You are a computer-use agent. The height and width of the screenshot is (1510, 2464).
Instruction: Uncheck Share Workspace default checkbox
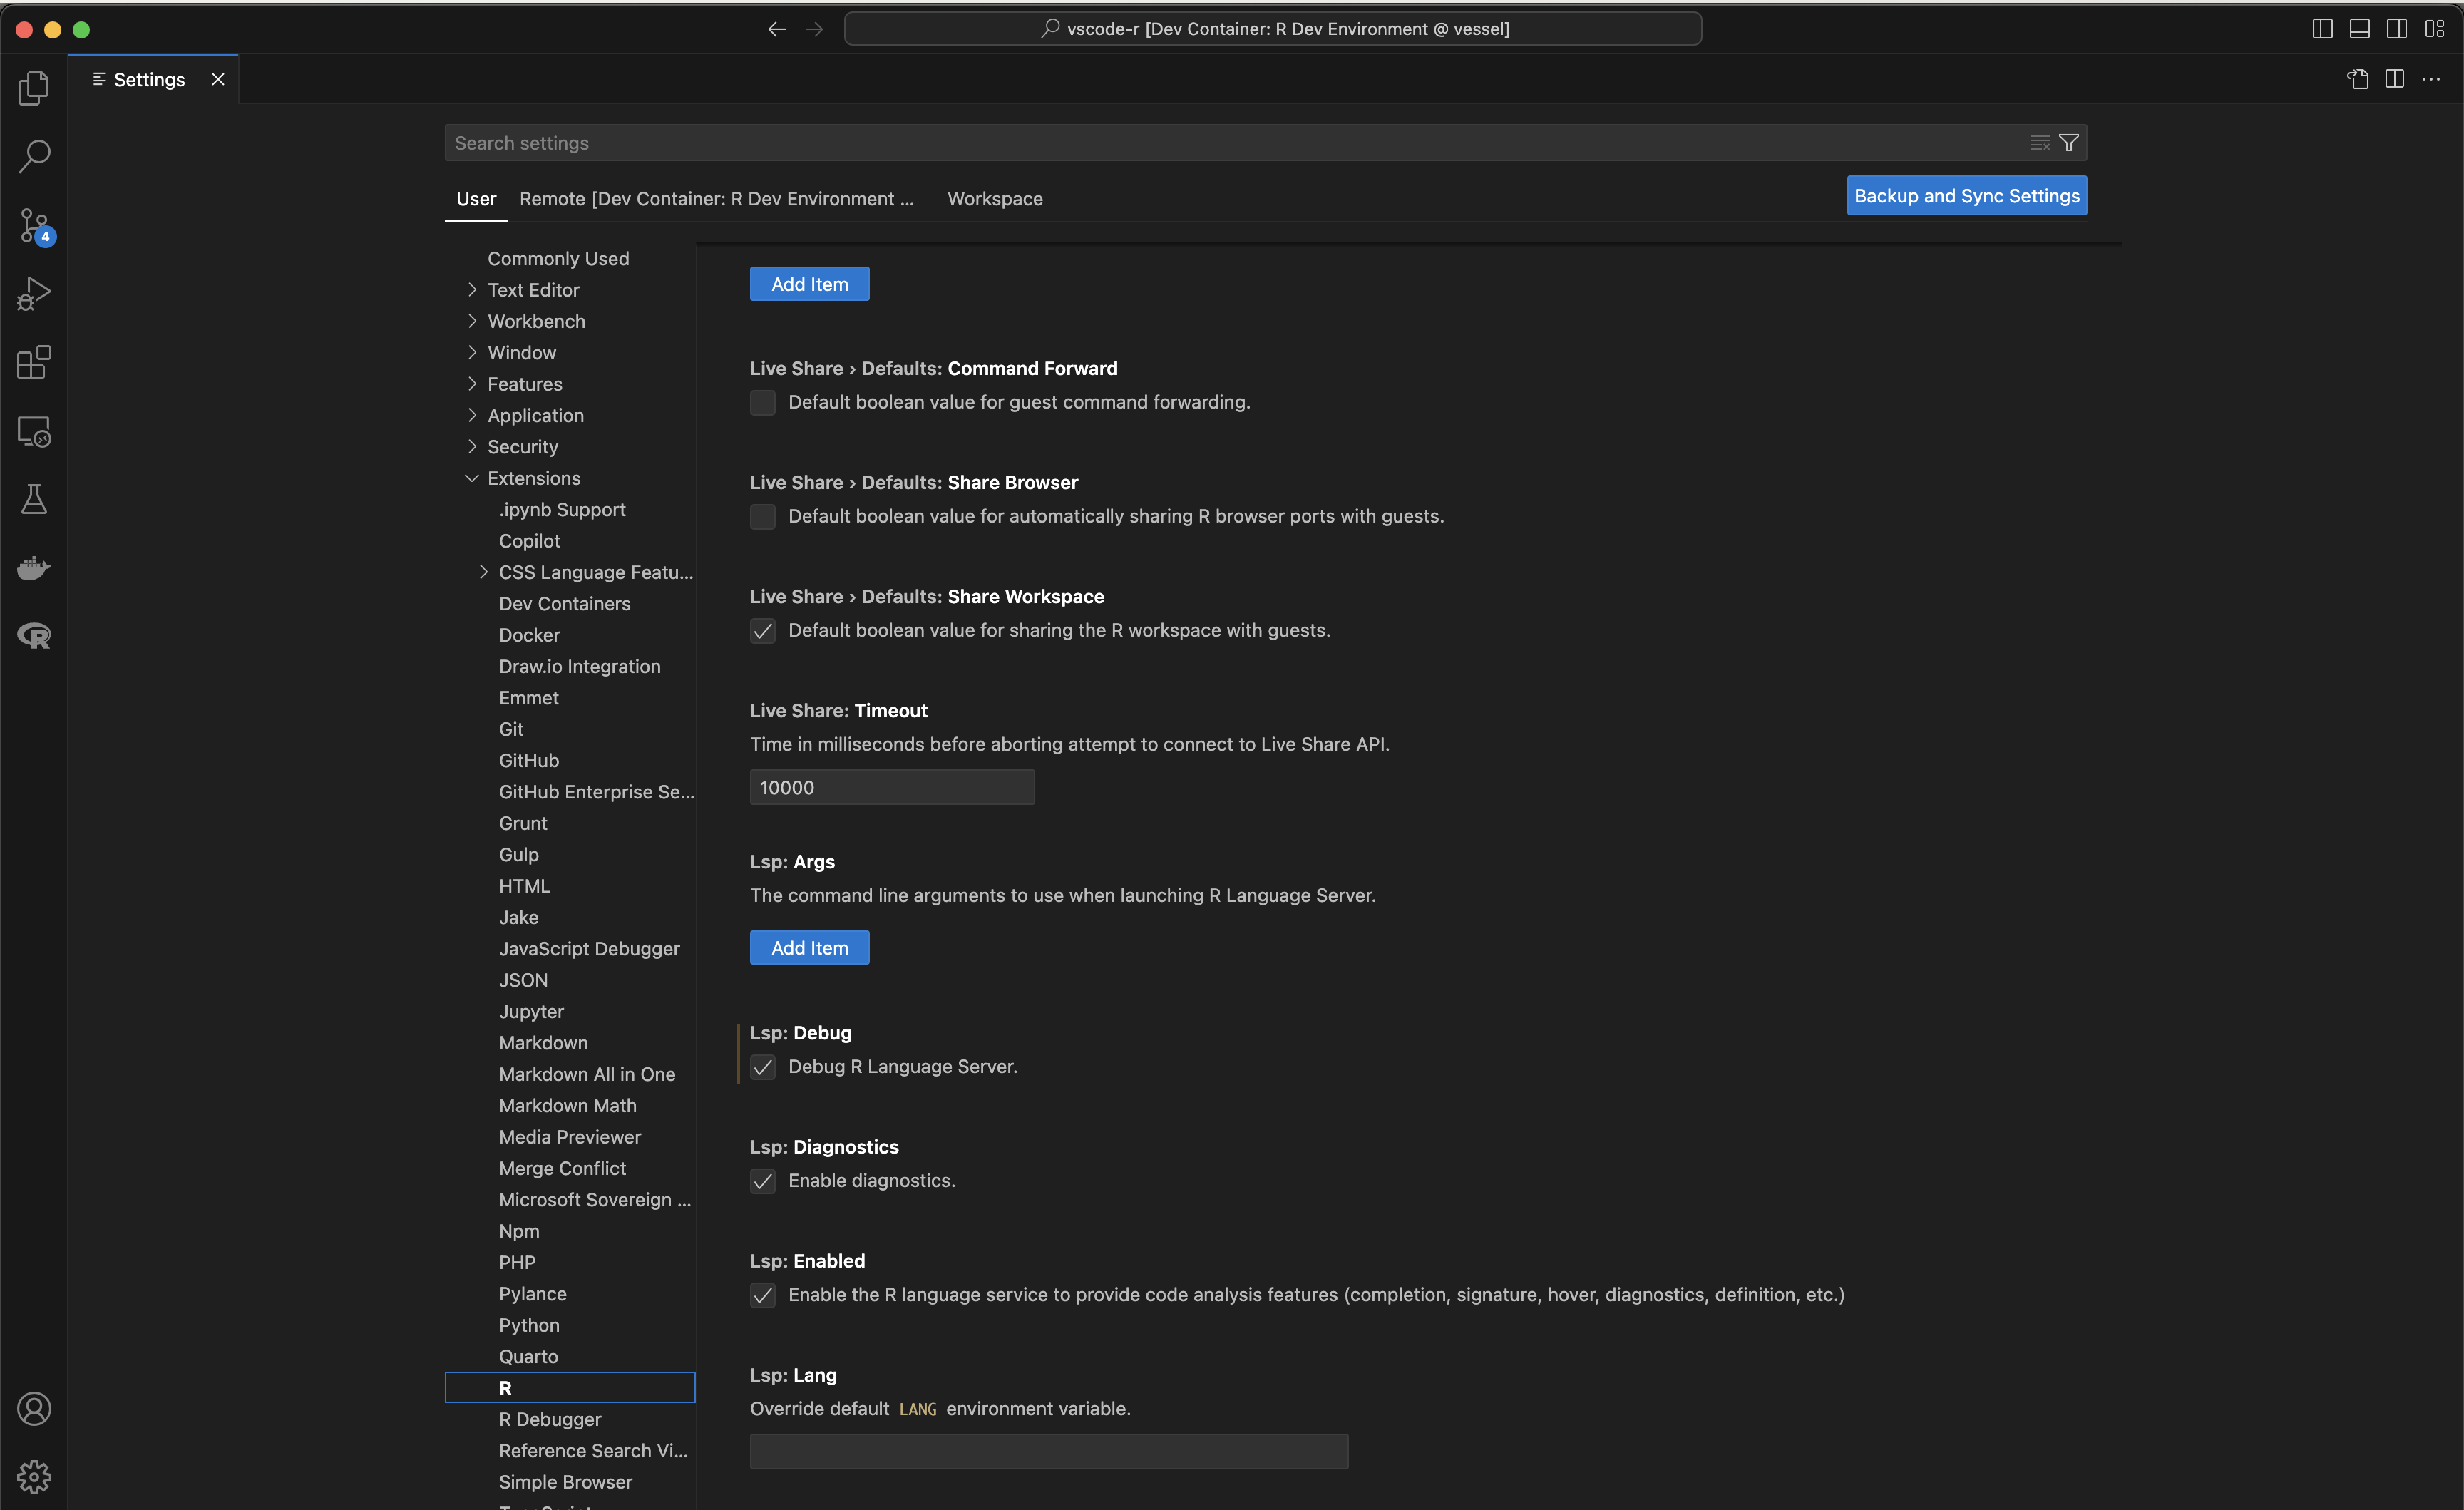tap(763, 631)
